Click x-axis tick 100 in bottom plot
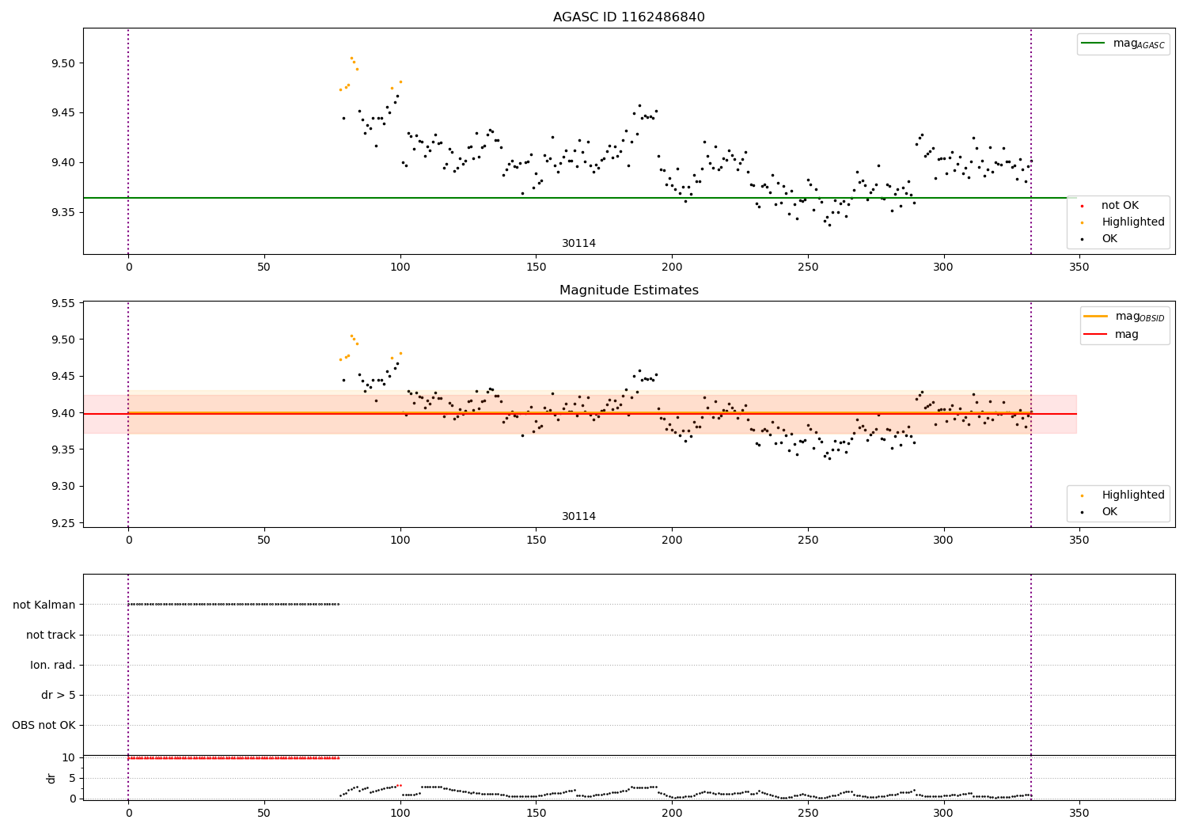1187x831 pixels. (x=400, y=813)
